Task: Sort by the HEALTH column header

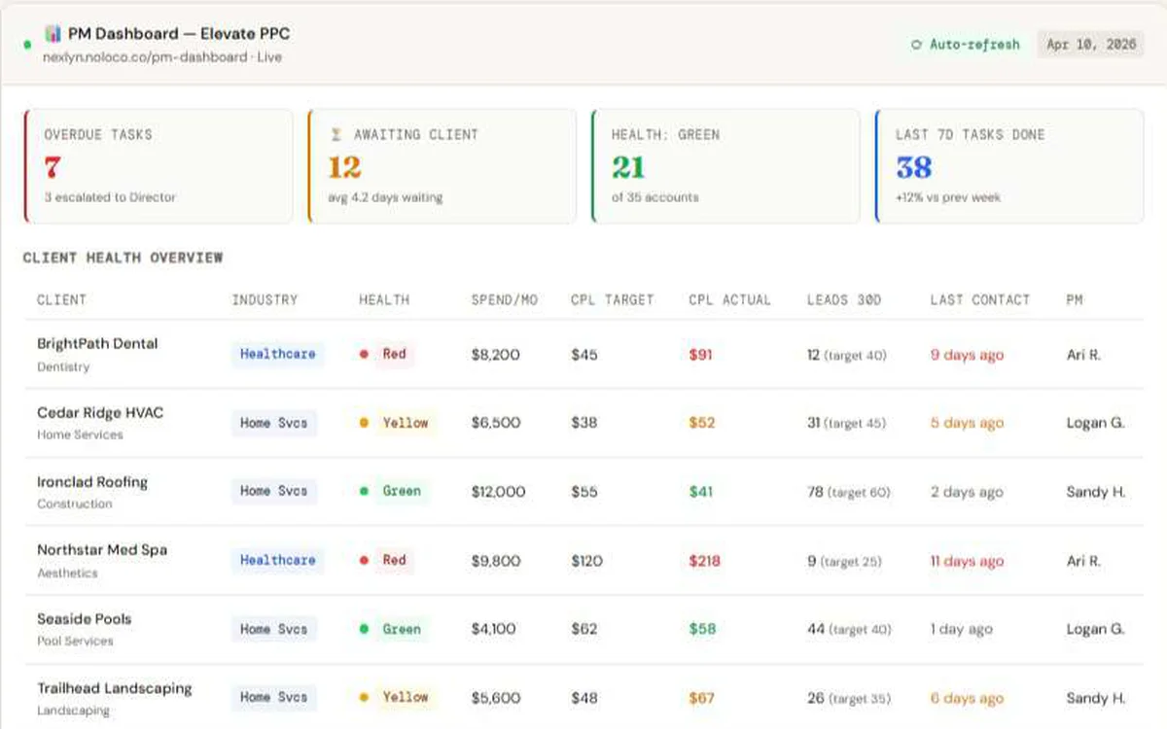Action: 384,300
